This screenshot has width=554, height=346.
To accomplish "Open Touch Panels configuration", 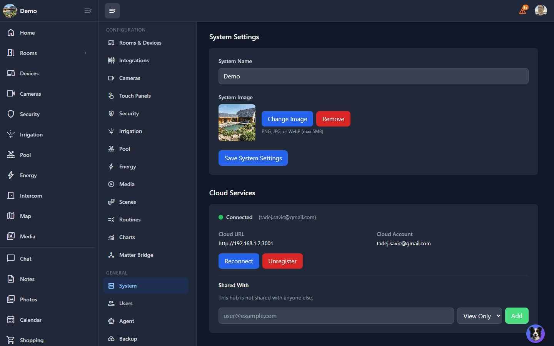I will pyautogui.click(x=135, y=96).
